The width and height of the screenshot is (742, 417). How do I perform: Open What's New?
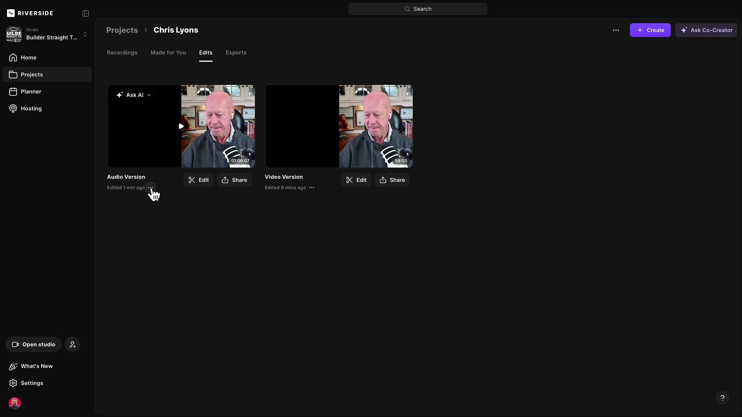(36, 366)
